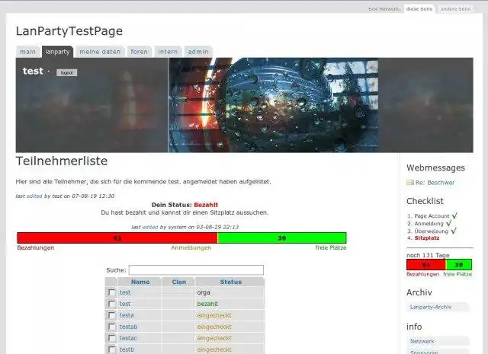Tick checkbox for test with bezahlt status

pyautogui.click(x=111, y=304)
